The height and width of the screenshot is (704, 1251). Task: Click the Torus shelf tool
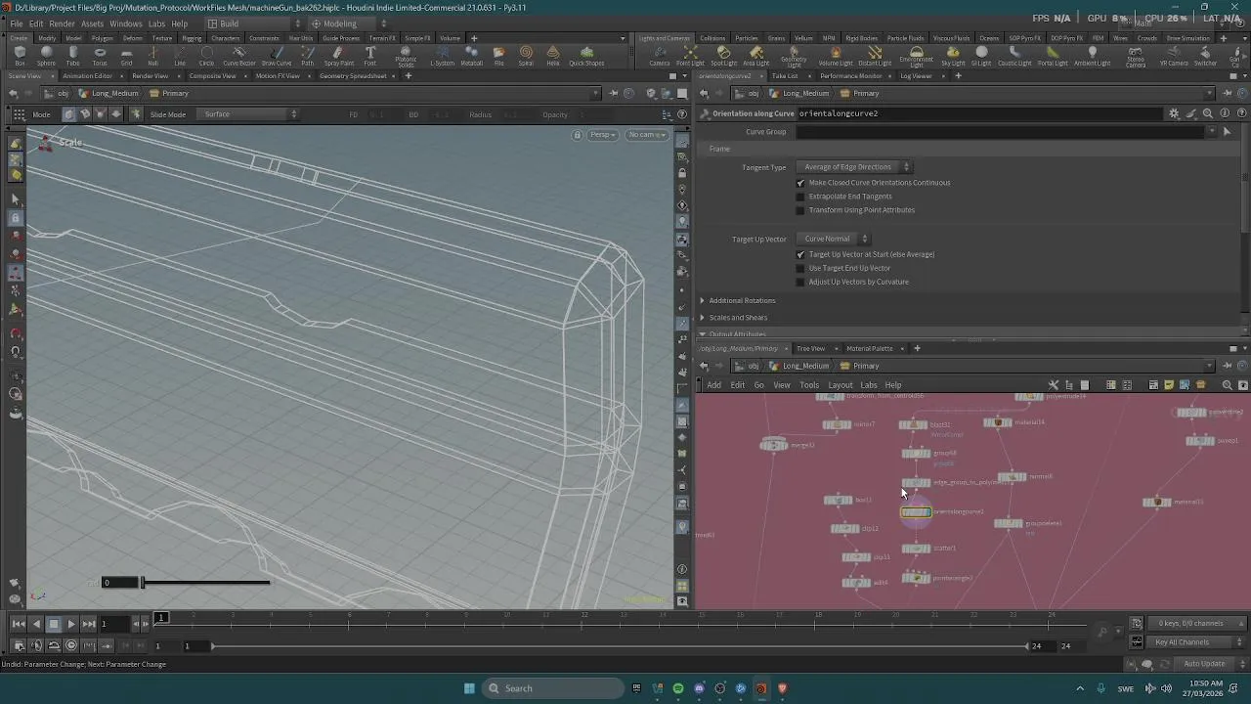(100, 55)
